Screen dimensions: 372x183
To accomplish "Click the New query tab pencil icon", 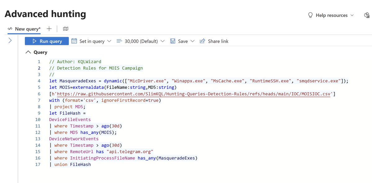I will tap(10, 29).
